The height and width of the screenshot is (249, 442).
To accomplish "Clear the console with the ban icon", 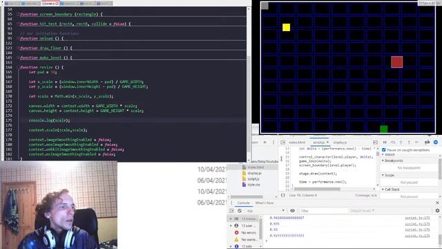I will point(240,210).
